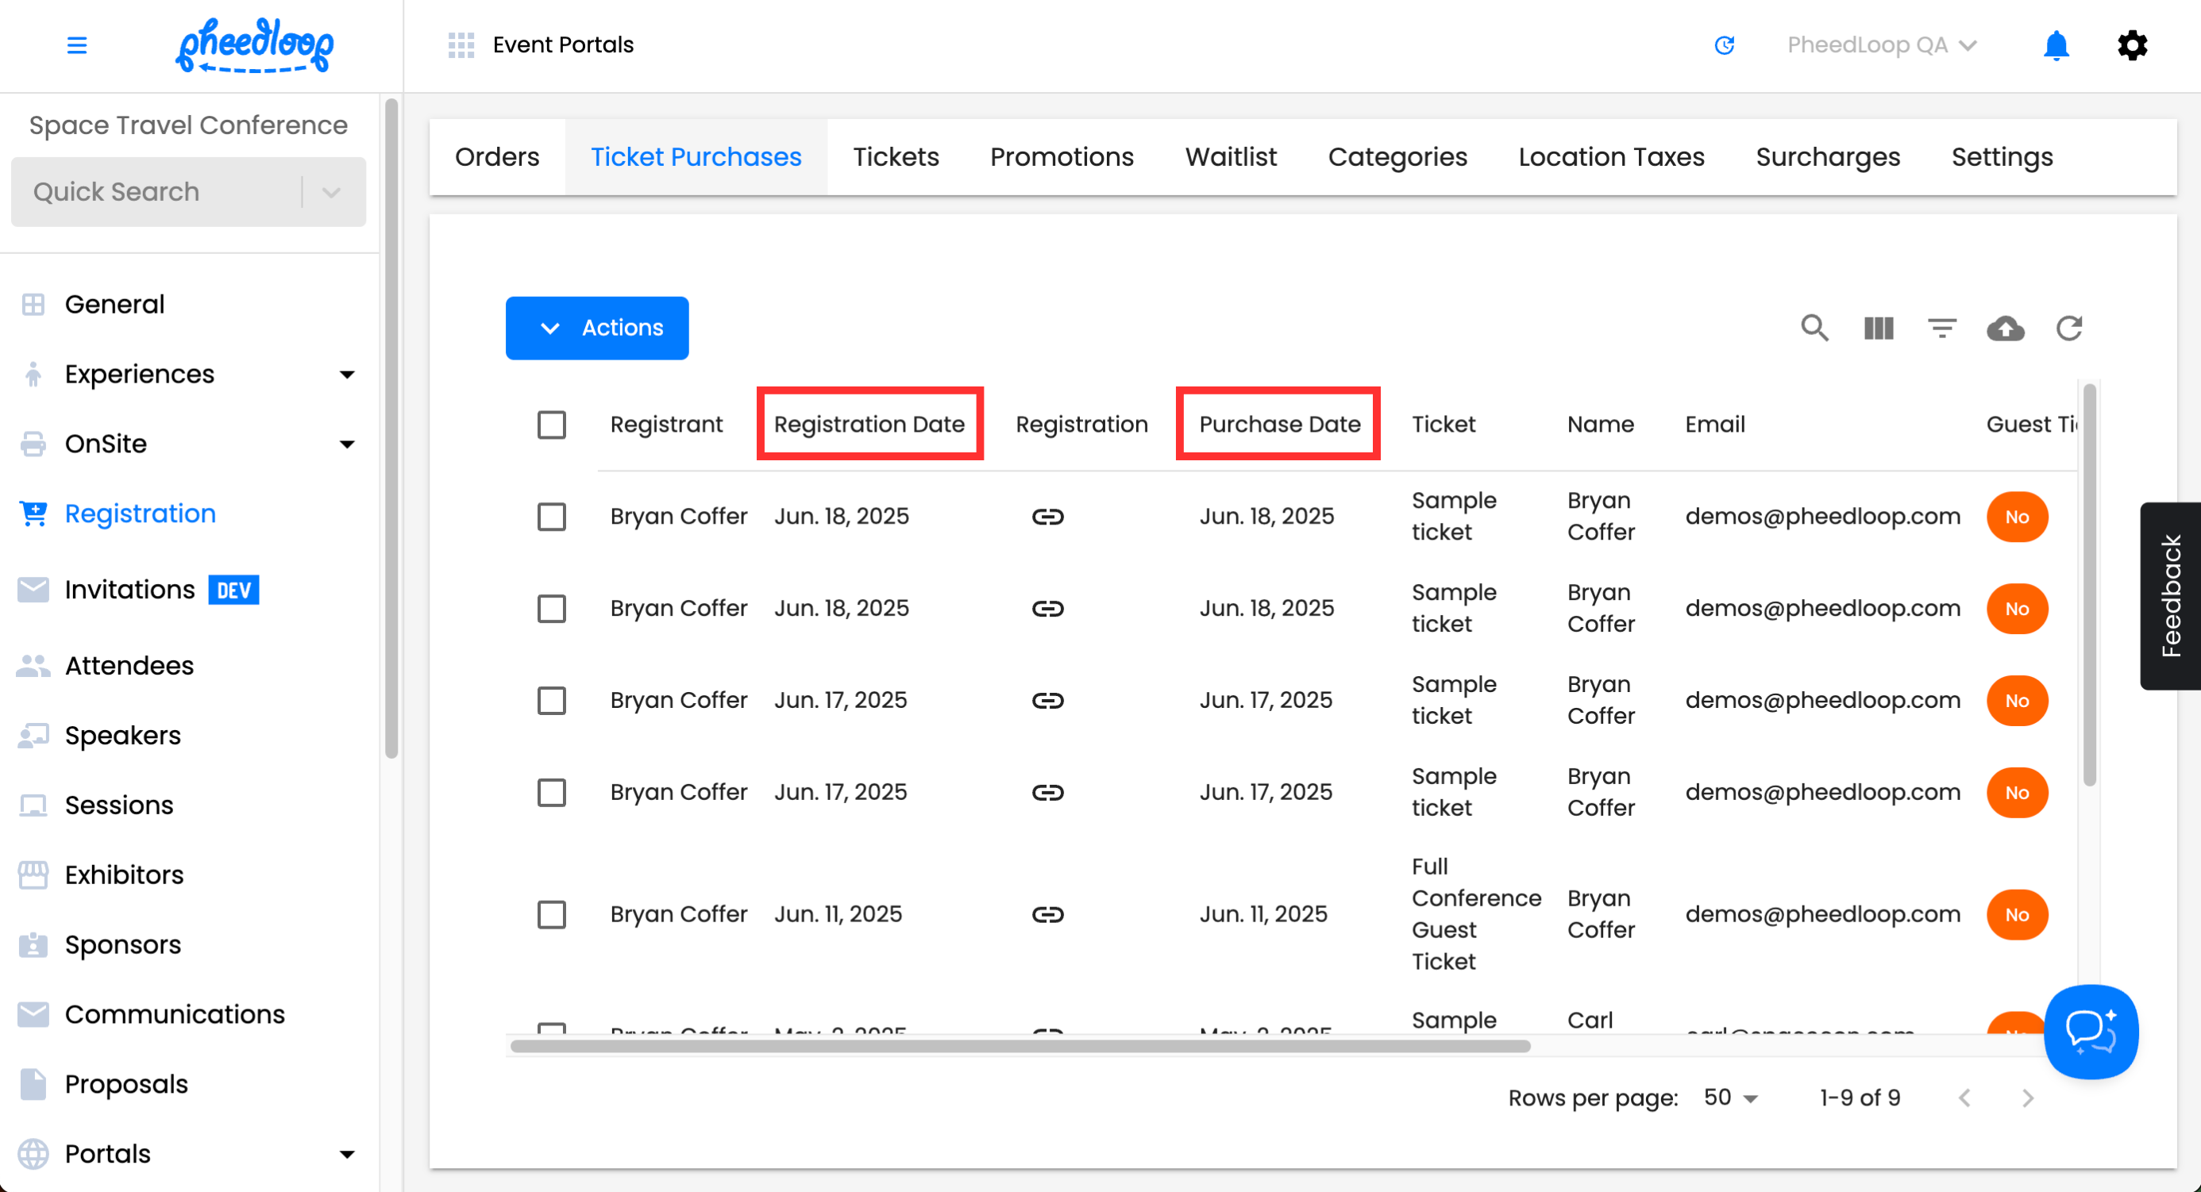Open the blue chat assistant bubble
Viewport: 2201px width, 1192px height.
[2090, 1031]
